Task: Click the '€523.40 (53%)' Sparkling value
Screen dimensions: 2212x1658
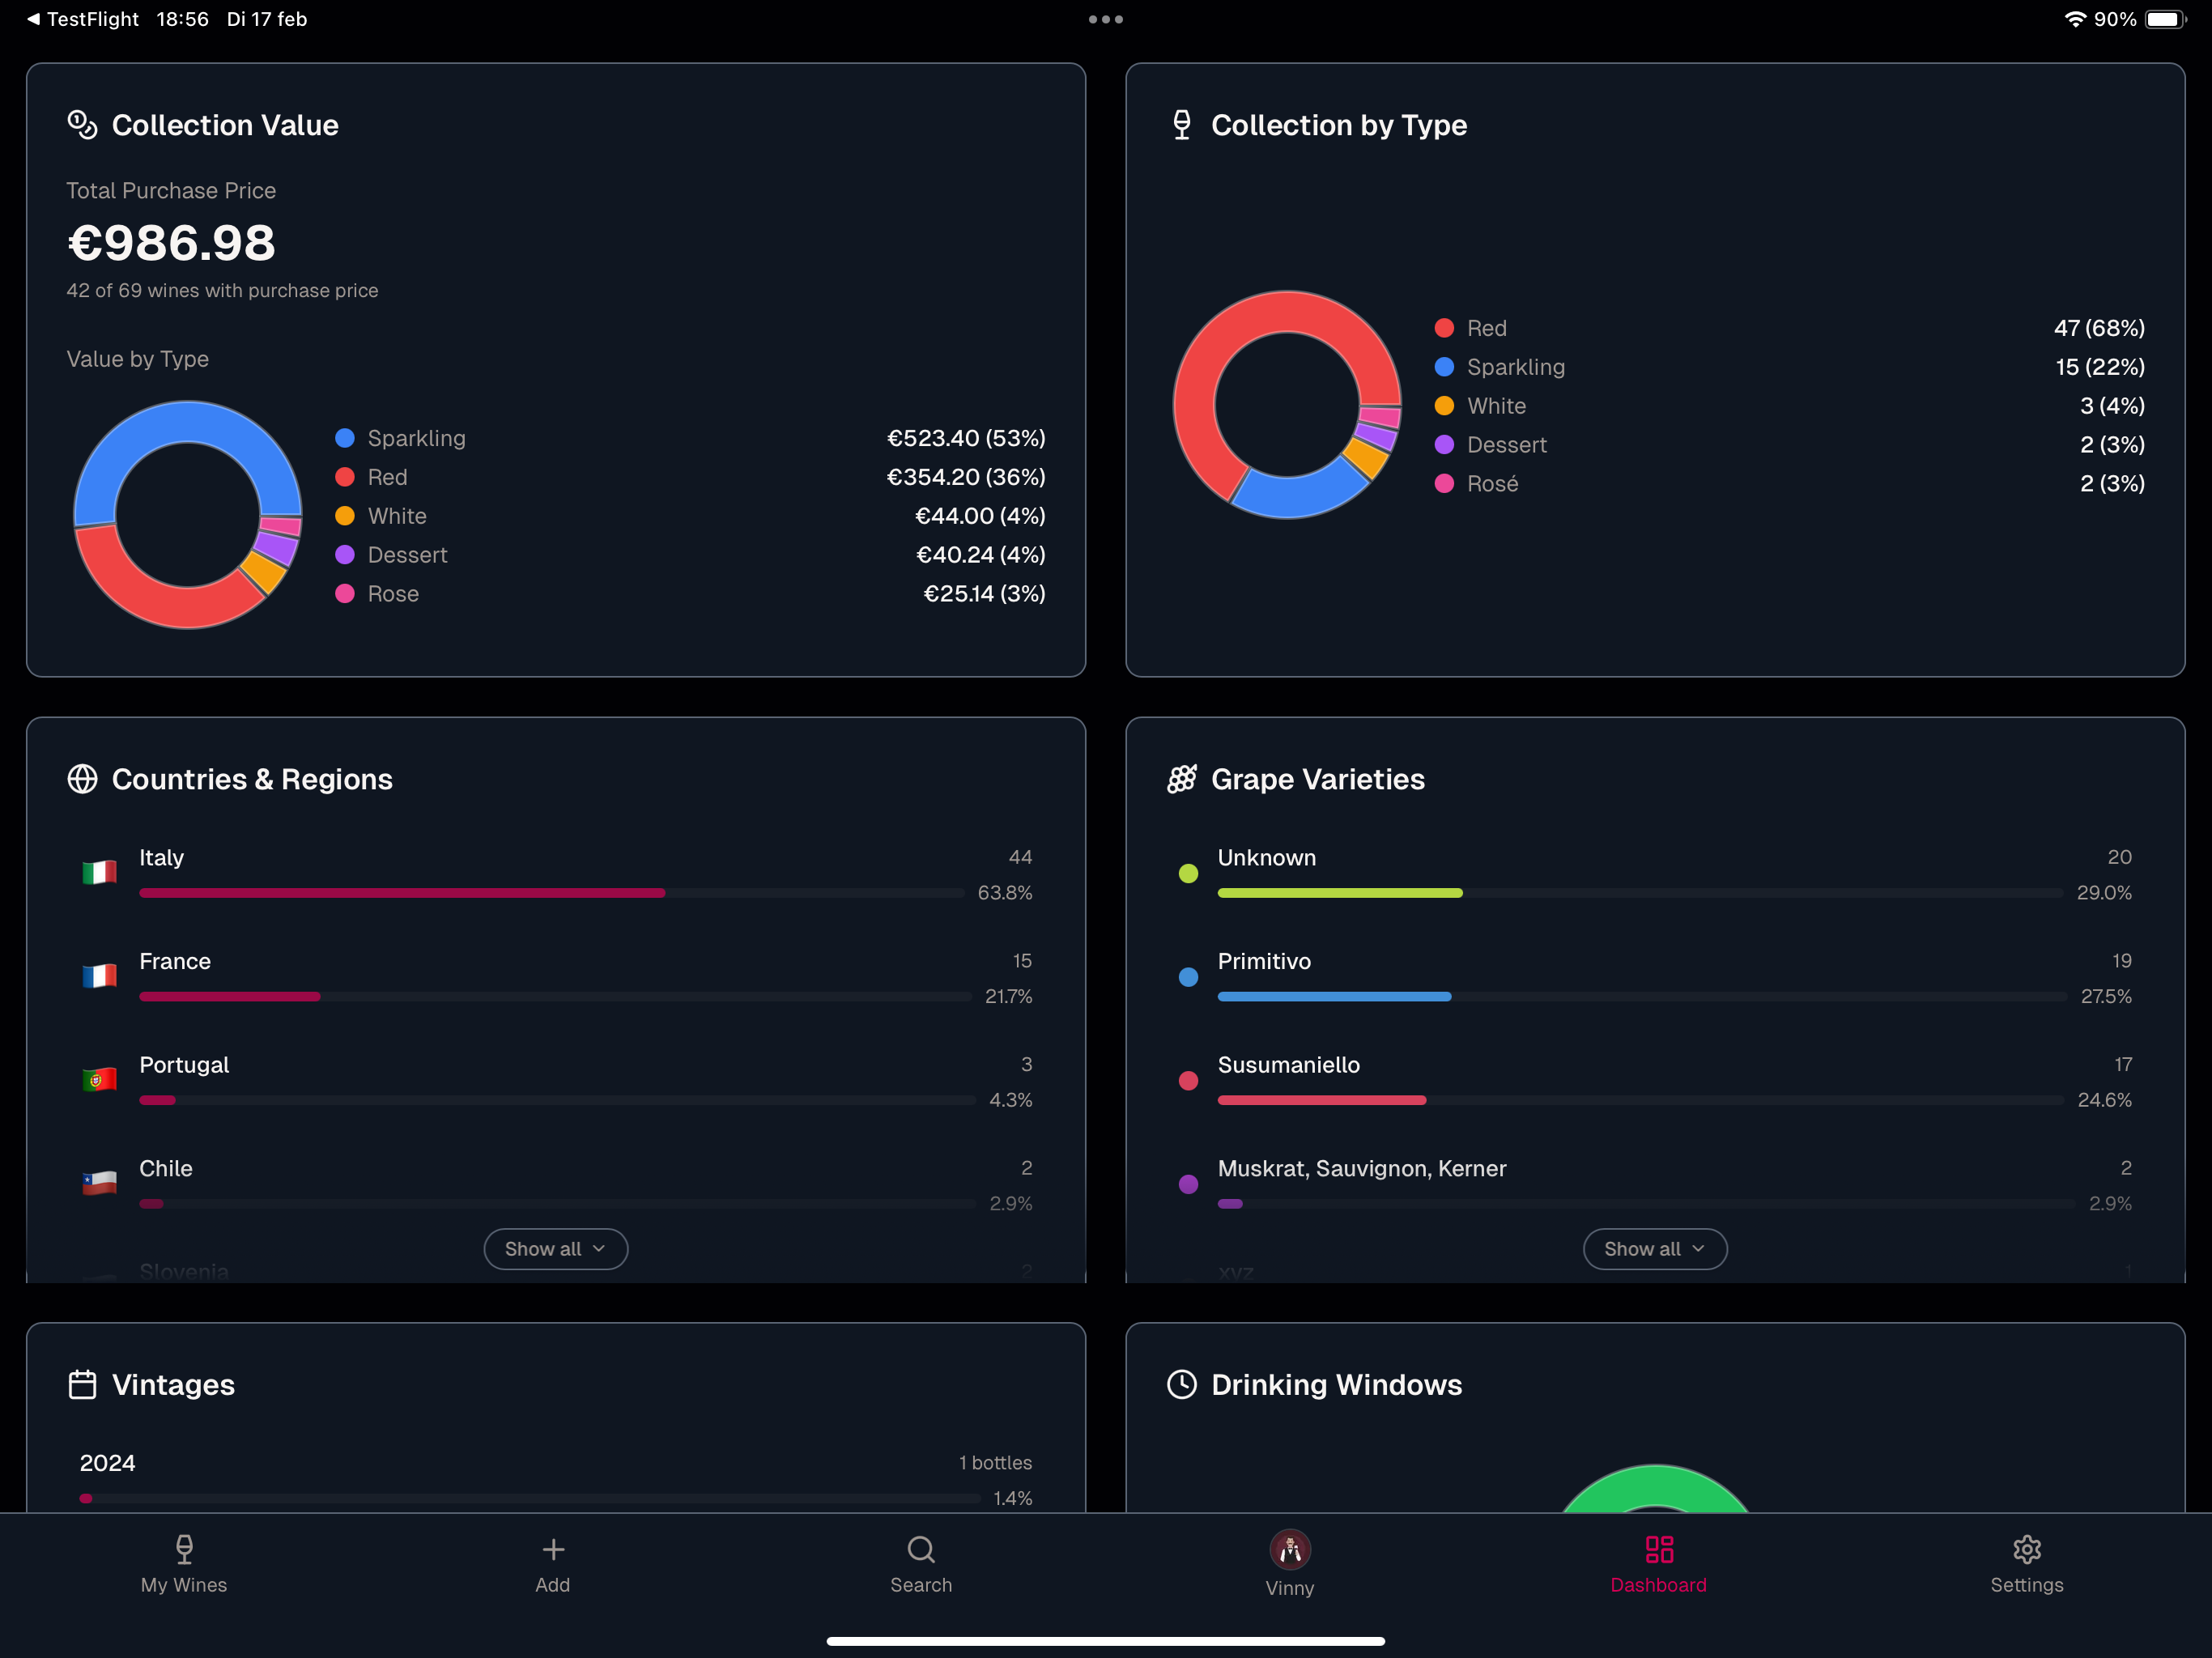Action: point(966,438)
